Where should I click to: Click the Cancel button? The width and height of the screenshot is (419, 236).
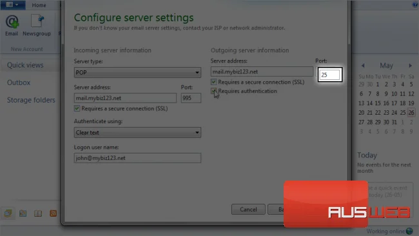pyautogui.click(x=248, y=210)
